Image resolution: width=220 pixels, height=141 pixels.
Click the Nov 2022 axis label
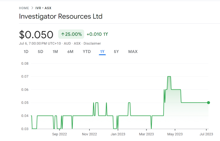pyautogui.click(x=89, y=134)
